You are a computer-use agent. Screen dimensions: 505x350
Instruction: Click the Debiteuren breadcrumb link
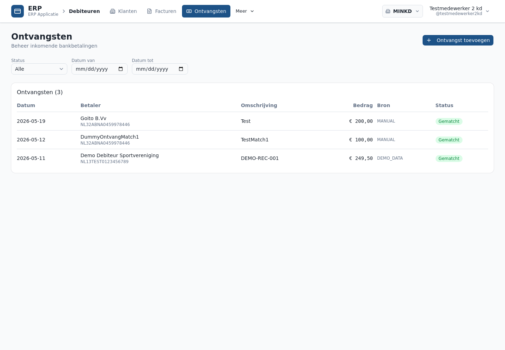click(x=85, y=11)
